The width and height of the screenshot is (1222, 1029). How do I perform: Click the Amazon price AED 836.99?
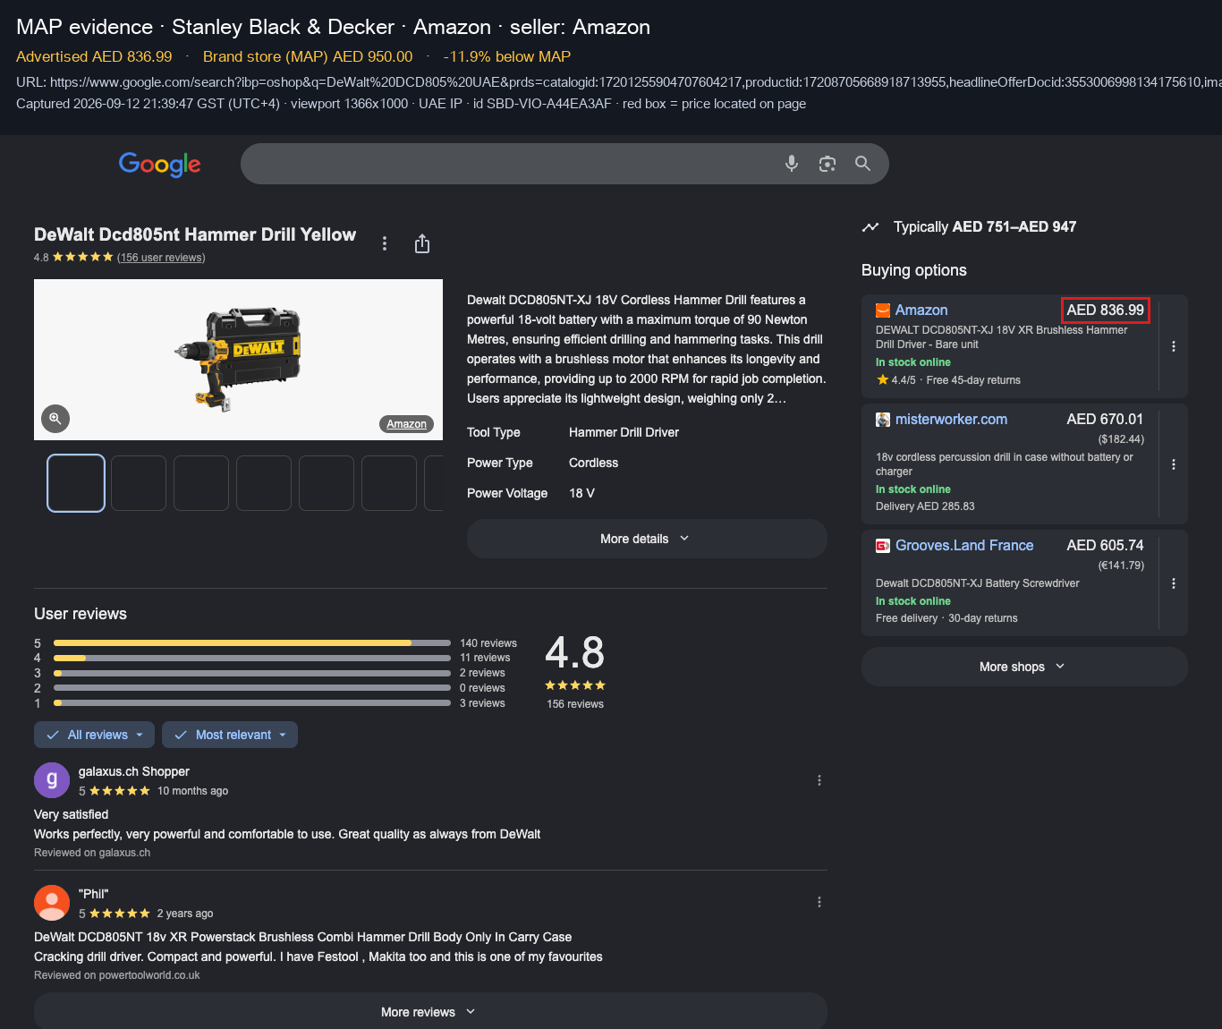point(1106,310)
